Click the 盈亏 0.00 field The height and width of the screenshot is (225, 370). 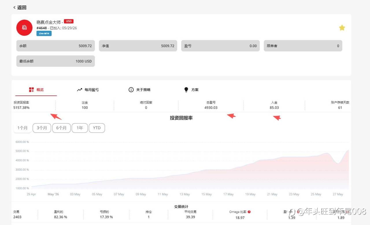220,46
